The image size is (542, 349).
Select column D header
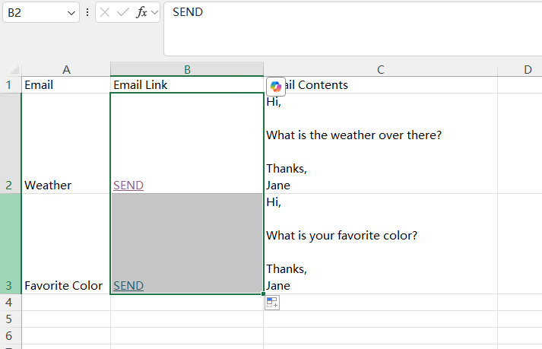(520, 69)
